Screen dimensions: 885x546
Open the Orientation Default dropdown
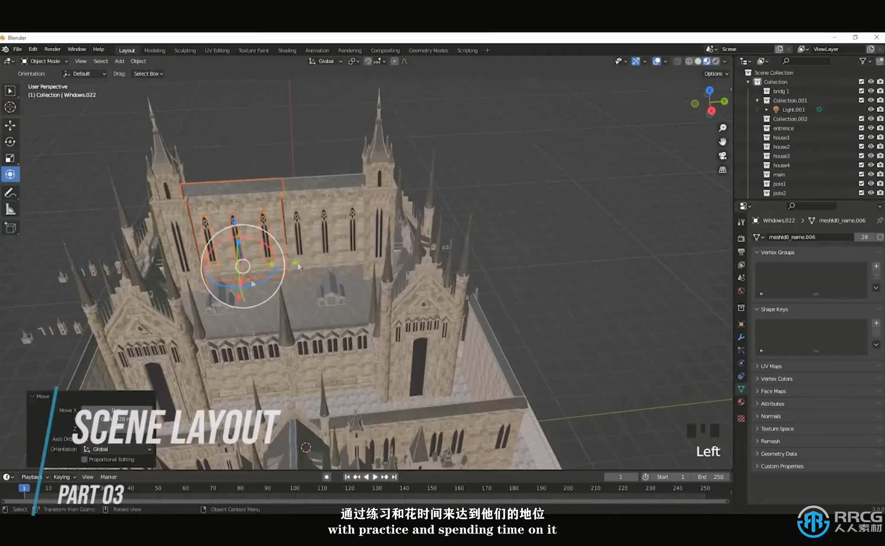84,74
